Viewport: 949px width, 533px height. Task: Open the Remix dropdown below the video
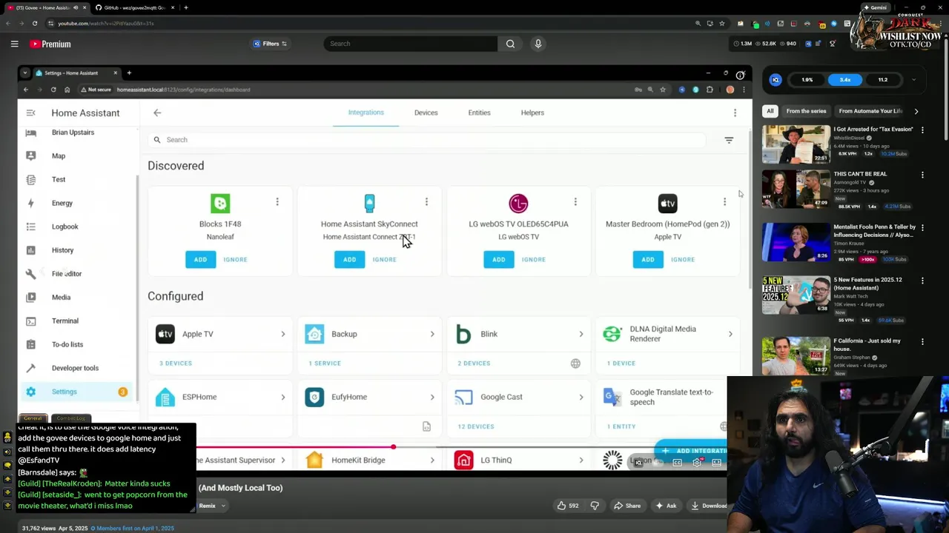pos(211,506)
